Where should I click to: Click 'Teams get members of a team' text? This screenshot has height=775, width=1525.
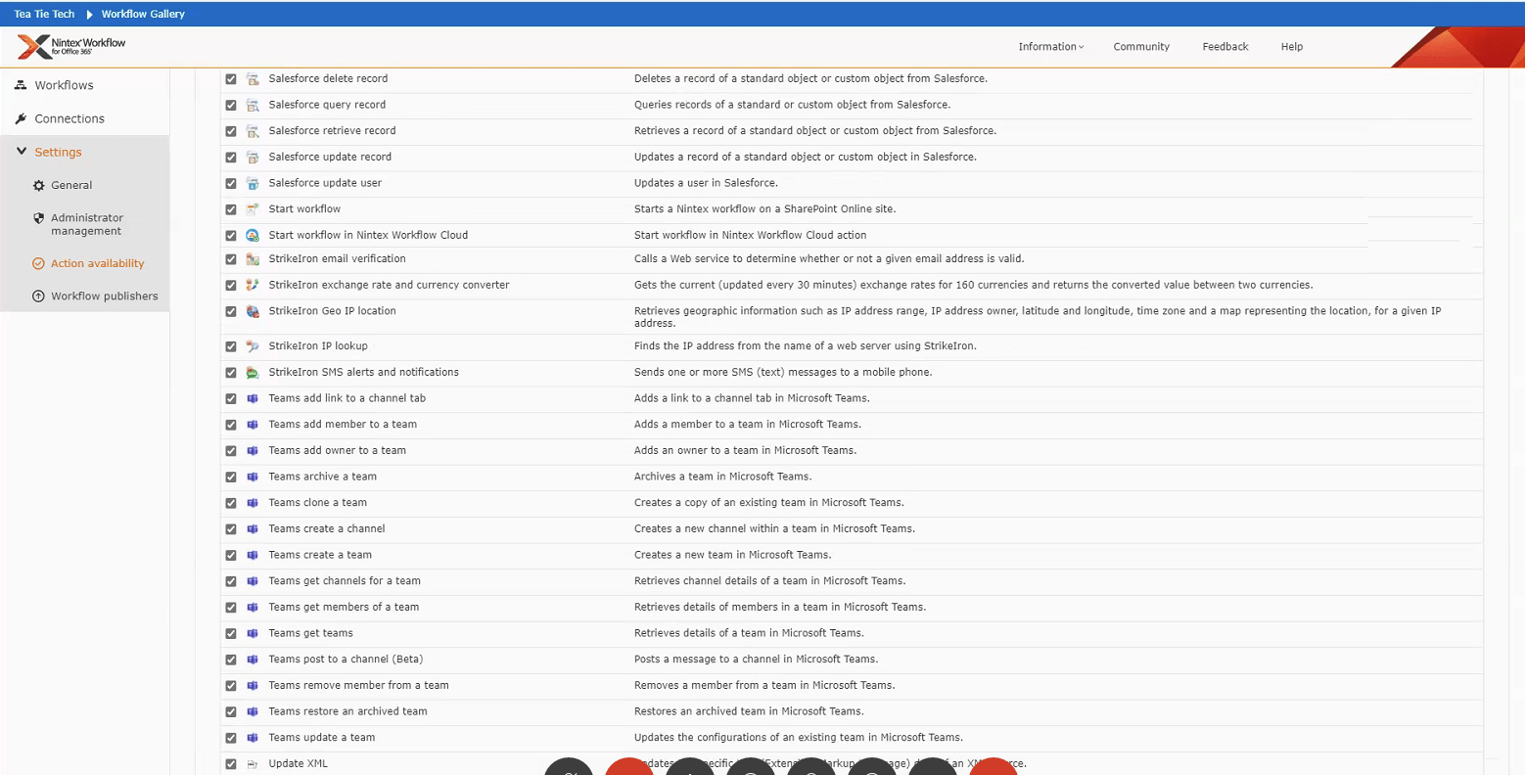point(344,607)
